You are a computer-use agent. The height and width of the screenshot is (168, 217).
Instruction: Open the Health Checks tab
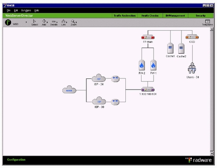point(150,16)
